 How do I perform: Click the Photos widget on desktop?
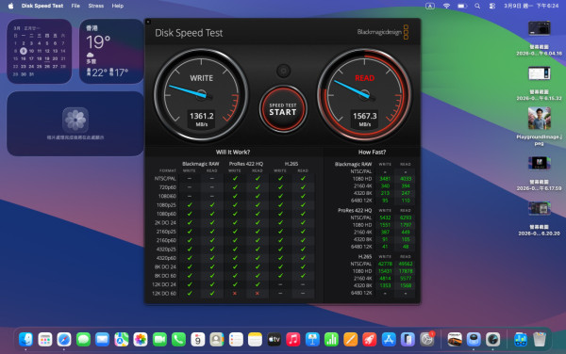[75, 123]
